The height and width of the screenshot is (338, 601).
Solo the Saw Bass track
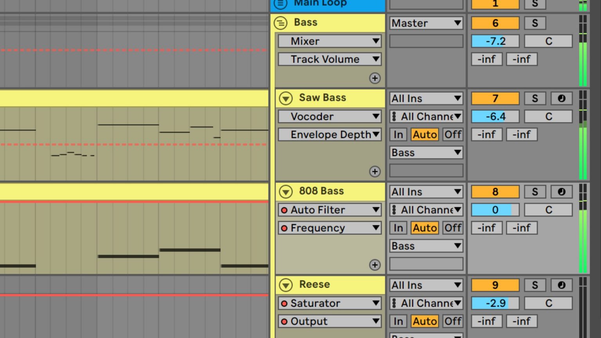(534, 98)
